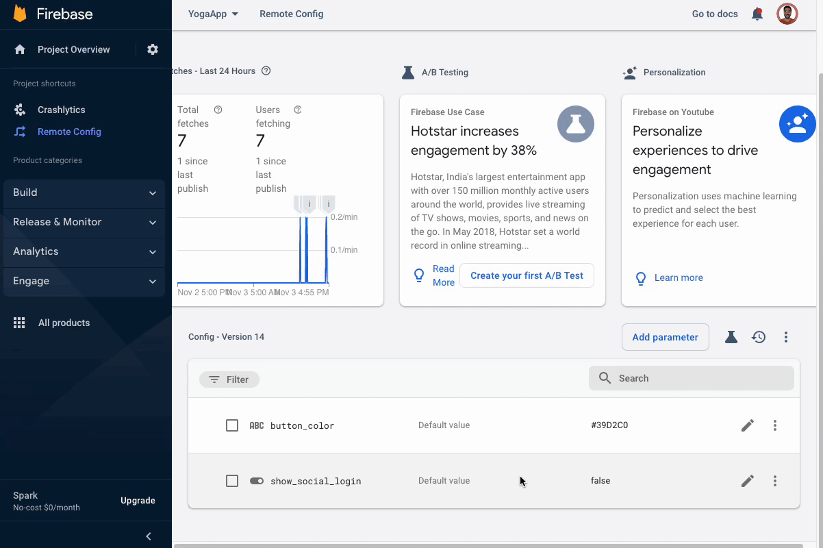Click the Filter chip
823x548 pixels.
[229, 379]
